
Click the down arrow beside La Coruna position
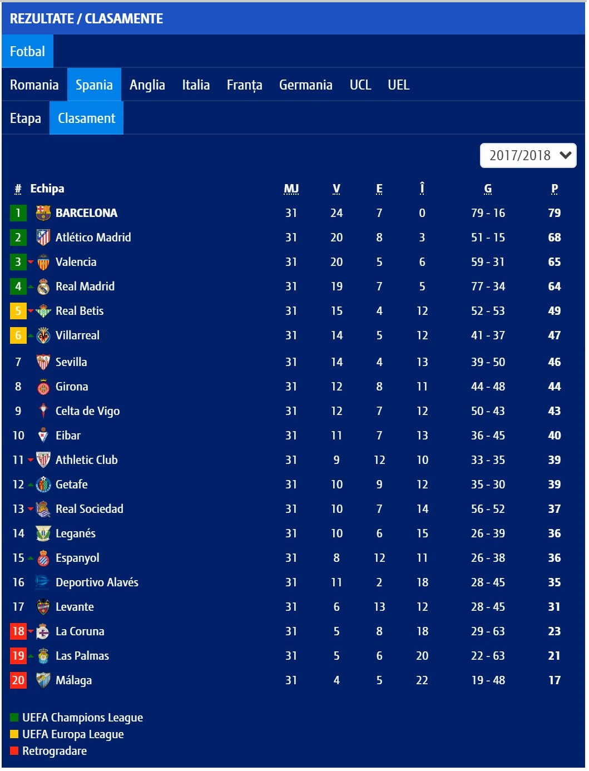point(32,631)
